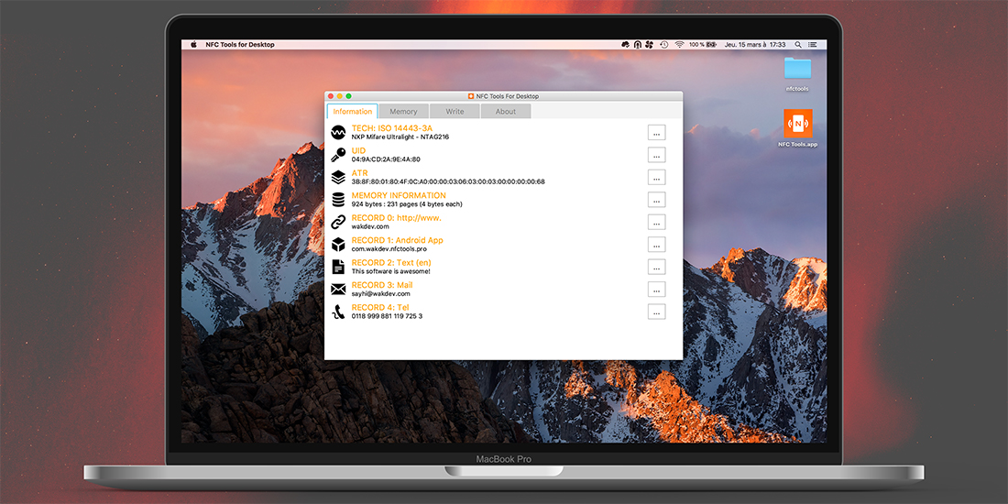Expand options for the Memory Information row
The image size is (1008, 504).
[656, 200]
